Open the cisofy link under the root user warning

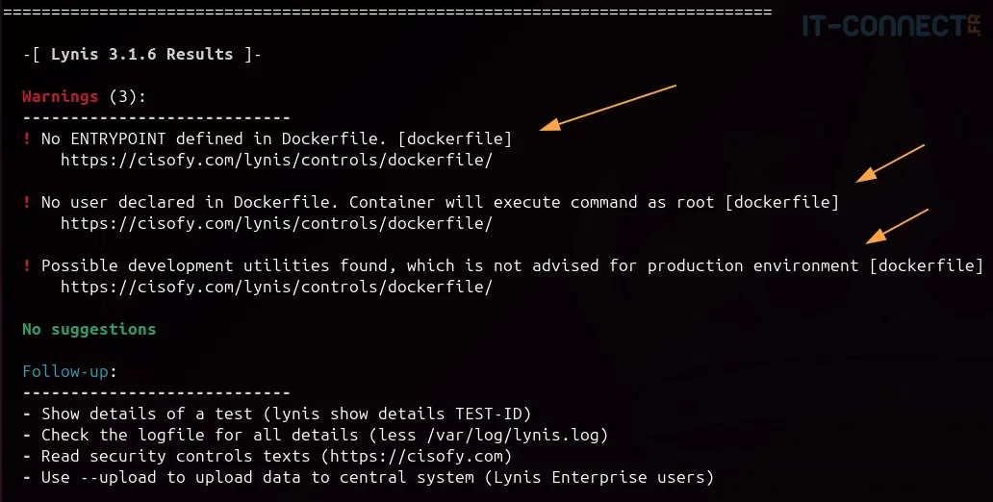pos(276,223)
